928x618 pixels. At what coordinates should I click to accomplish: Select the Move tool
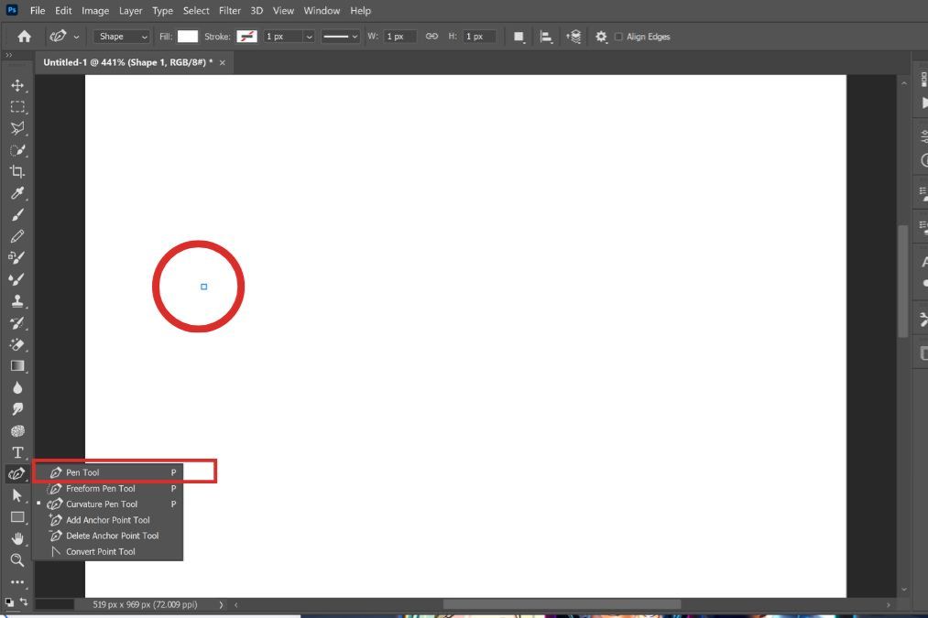(16, 85)
